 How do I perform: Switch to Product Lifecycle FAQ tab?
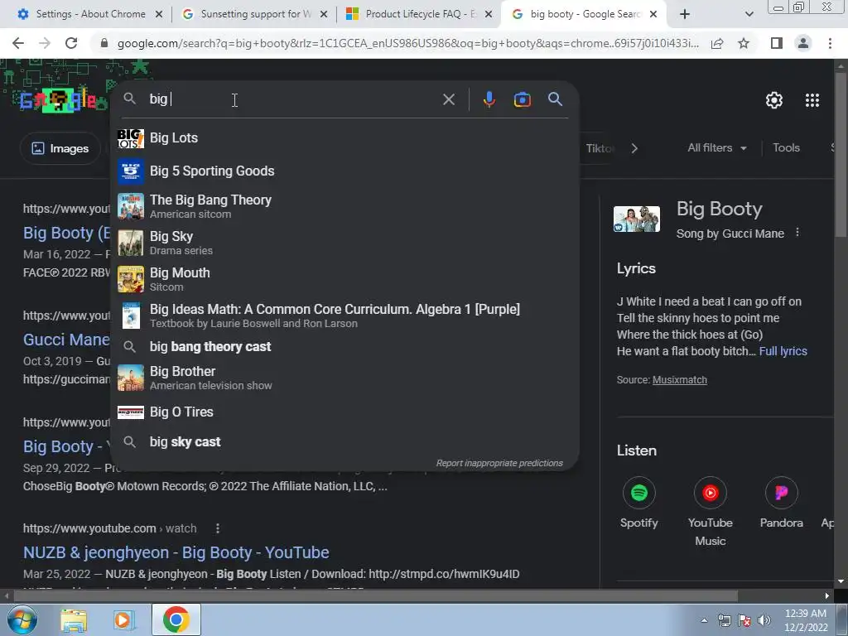[419, 14]
